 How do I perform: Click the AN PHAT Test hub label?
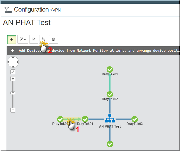click(110, 126)
